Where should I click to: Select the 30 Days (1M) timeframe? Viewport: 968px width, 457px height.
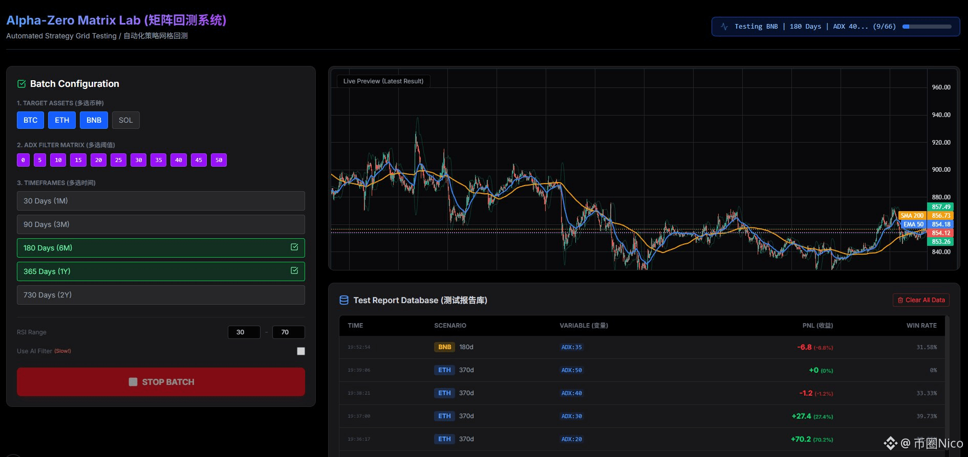(161, 201)
